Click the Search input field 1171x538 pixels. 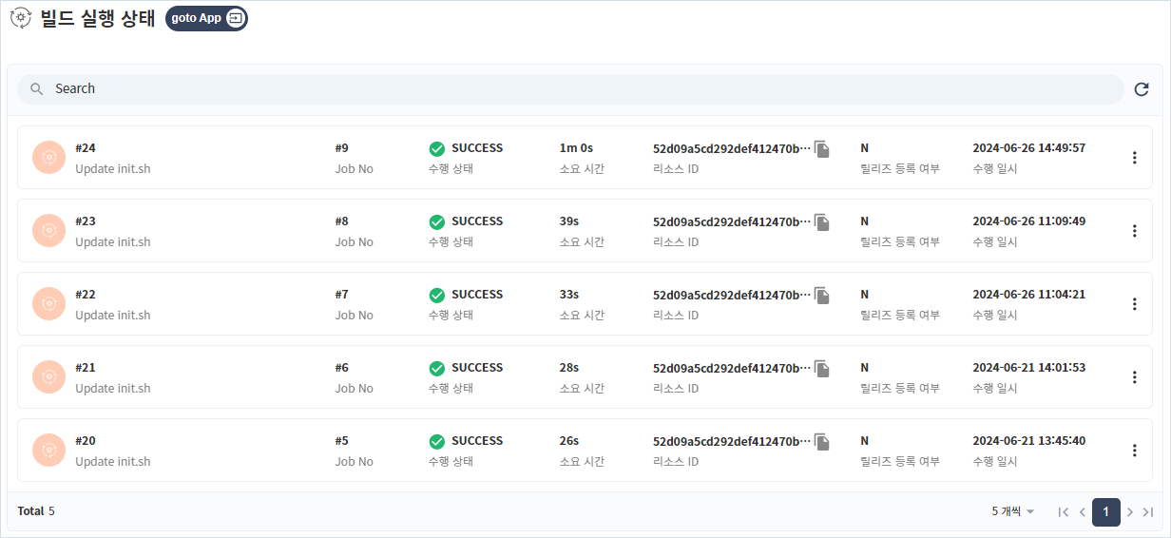570,88
